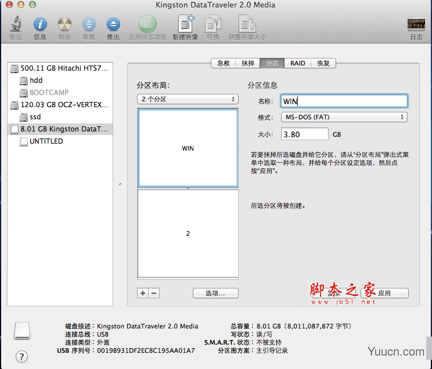This screenshot has width=432, height=369.
Task: Click the partition divider handle between WIN and 2
Action: pos(188,188)
